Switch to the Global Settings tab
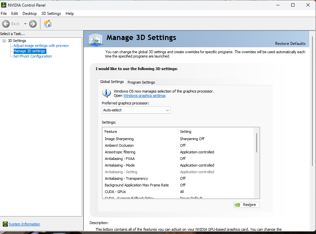Viewport: 316px width, 234px height. 112,82
